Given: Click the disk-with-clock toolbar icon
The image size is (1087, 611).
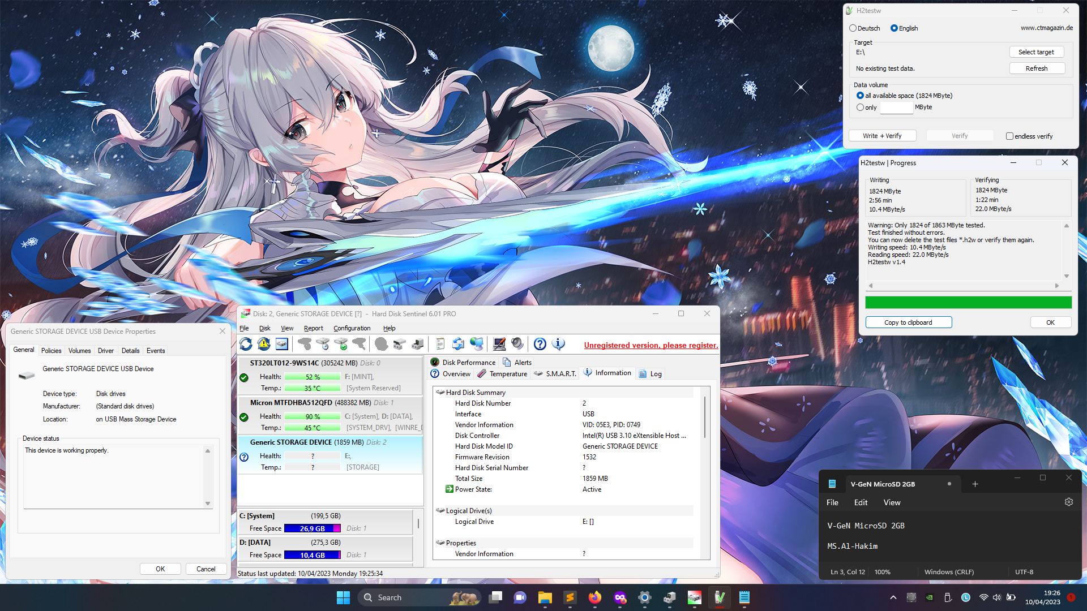Looking at the screenshot, I should point(323,344).
